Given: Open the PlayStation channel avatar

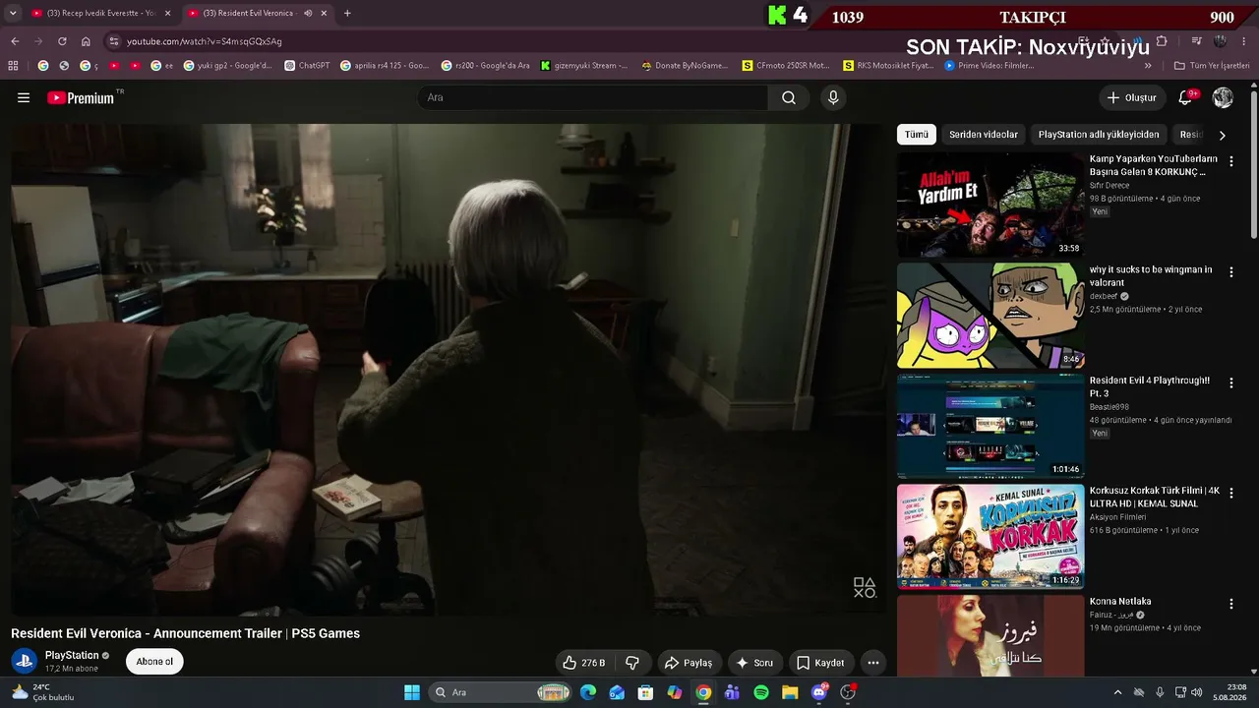Looking at the screenshot, I should (x=25, y=661).
